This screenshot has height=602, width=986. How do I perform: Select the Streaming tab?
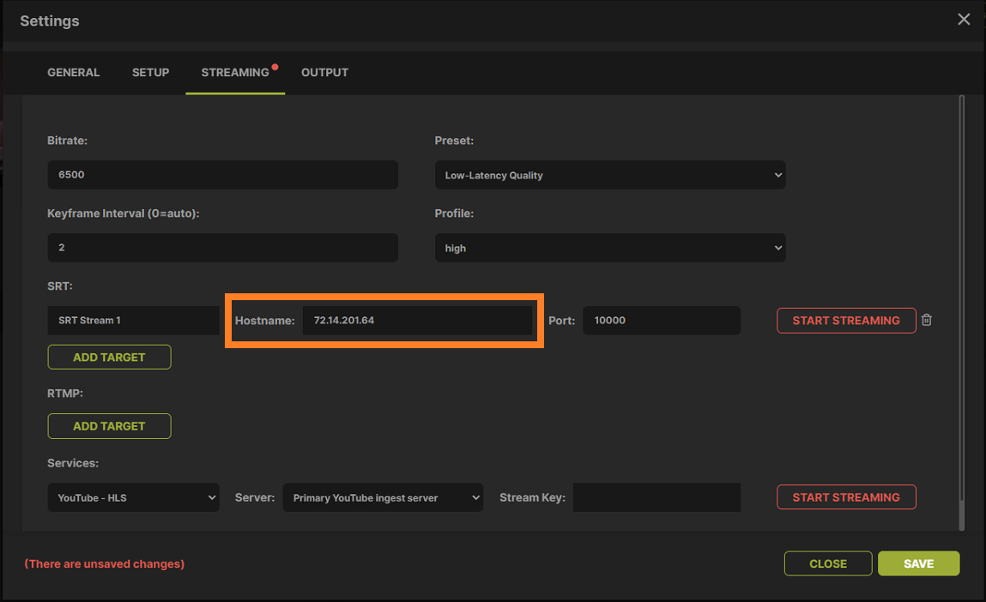[x=235, y=72]
